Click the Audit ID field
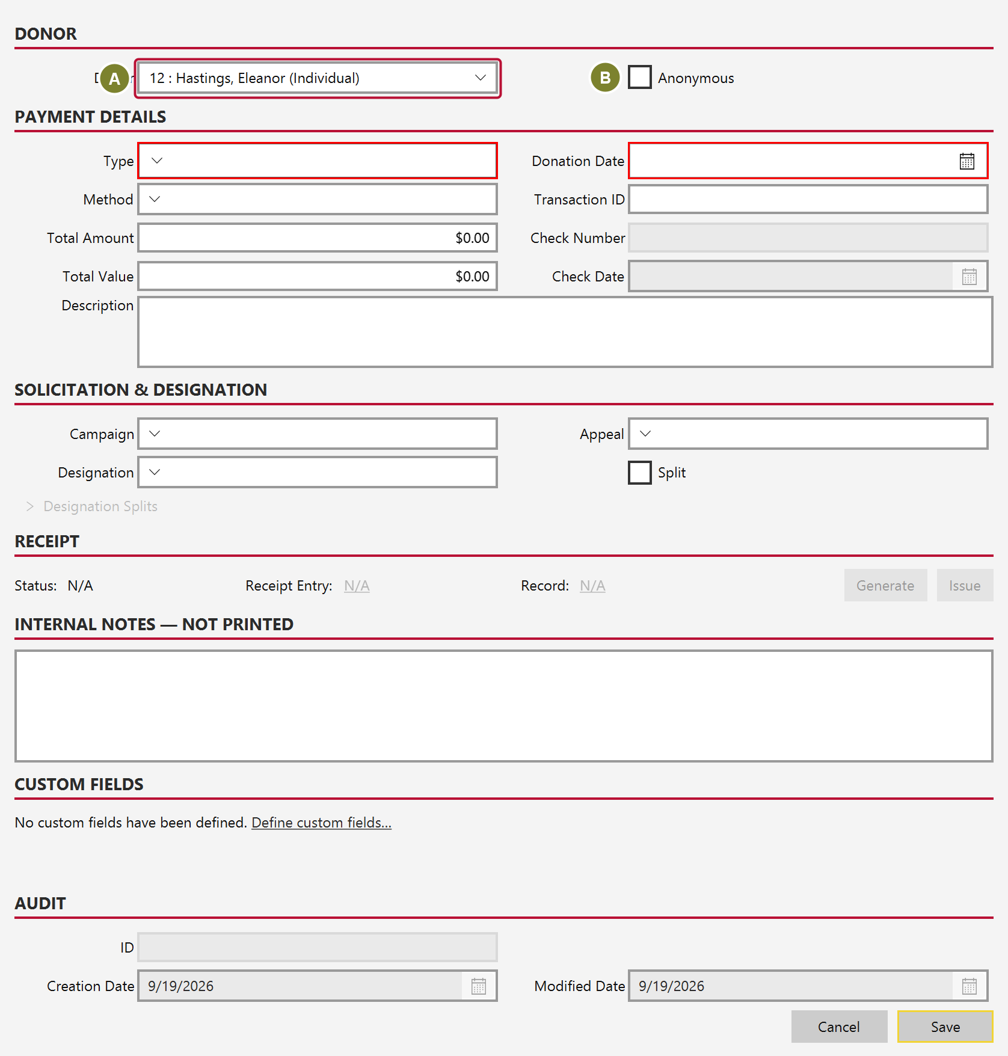Viewport: 1008px width, 1056px height. 318,947
